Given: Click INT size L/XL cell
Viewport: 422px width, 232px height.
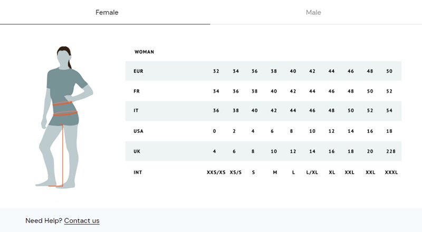Looking at the screenshot, I should click(312, 172).
